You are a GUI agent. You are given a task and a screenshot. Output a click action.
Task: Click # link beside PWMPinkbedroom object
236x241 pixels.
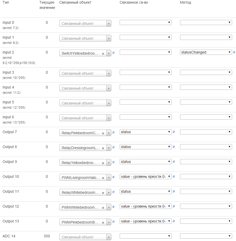point(113,222)
